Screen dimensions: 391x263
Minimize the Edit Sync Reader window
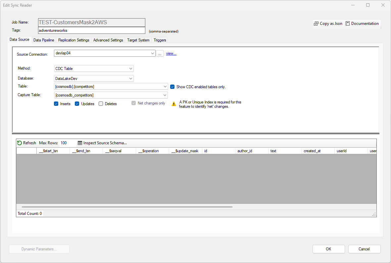click(x=353, y=5)
